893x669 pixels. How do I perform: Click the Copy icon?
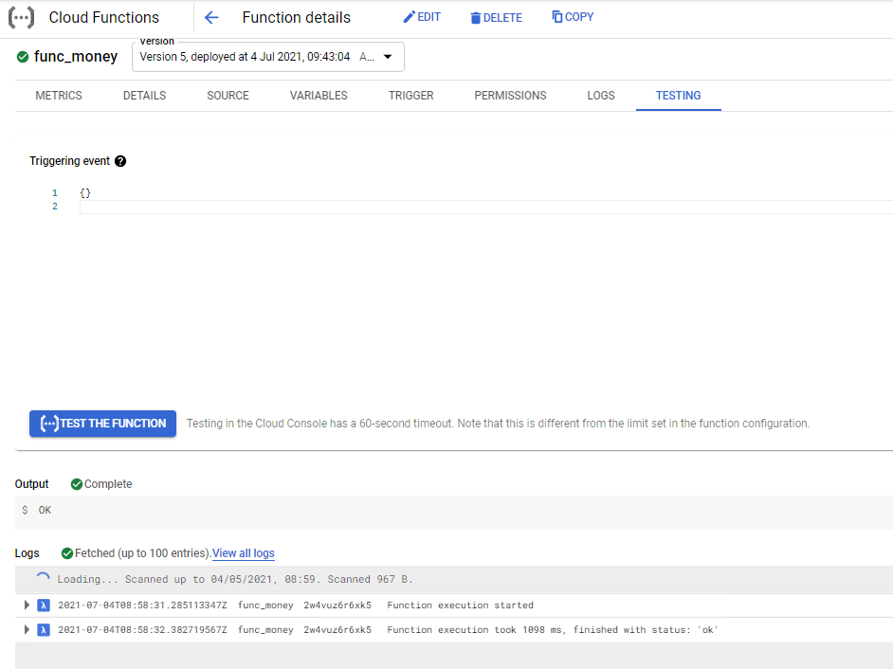coord(557,17)
